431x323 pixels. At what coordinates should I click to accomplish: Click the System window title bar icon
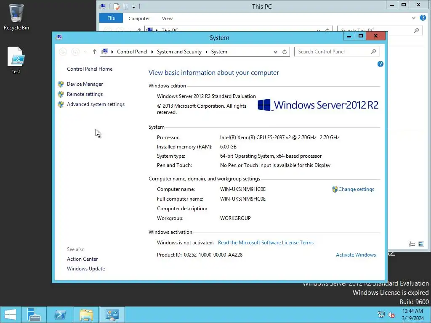tap(59, 37)
